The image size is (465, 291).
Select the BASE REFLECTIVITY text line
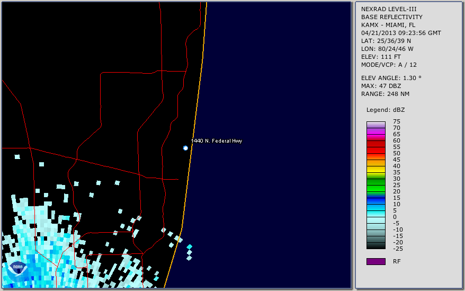tap(392, 17)
